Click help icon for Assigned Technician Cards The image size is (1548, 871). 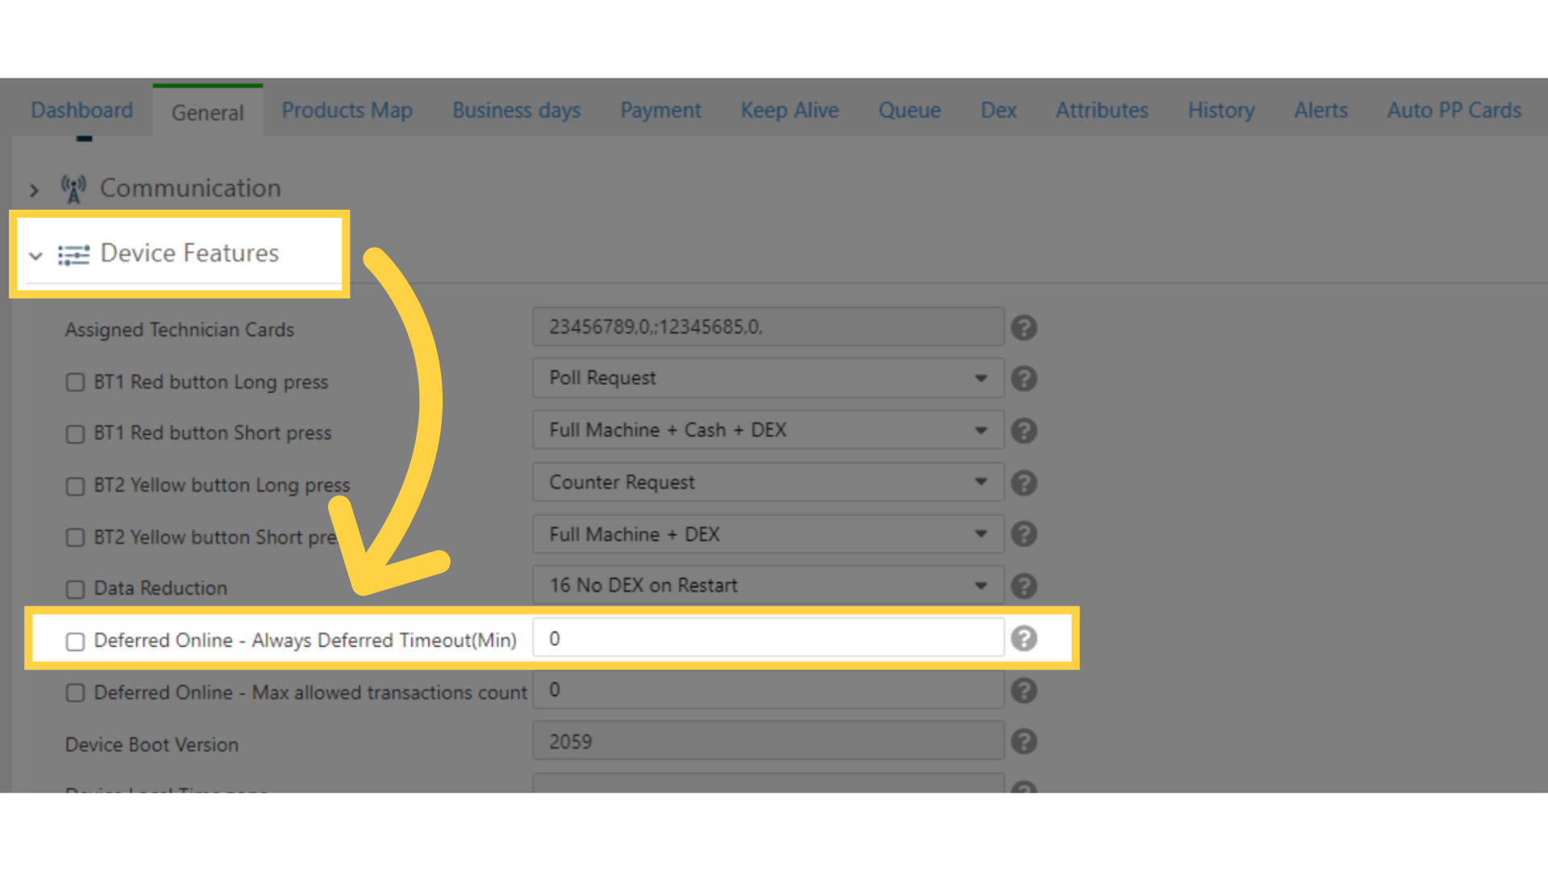pos(1024,327)
